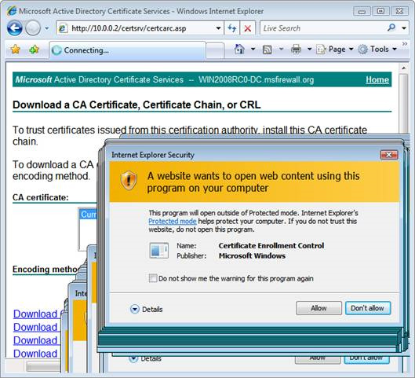Click the Add to Favorites icon
The height and width of the screenshot is (378, 415).
(x=35, y=50)
